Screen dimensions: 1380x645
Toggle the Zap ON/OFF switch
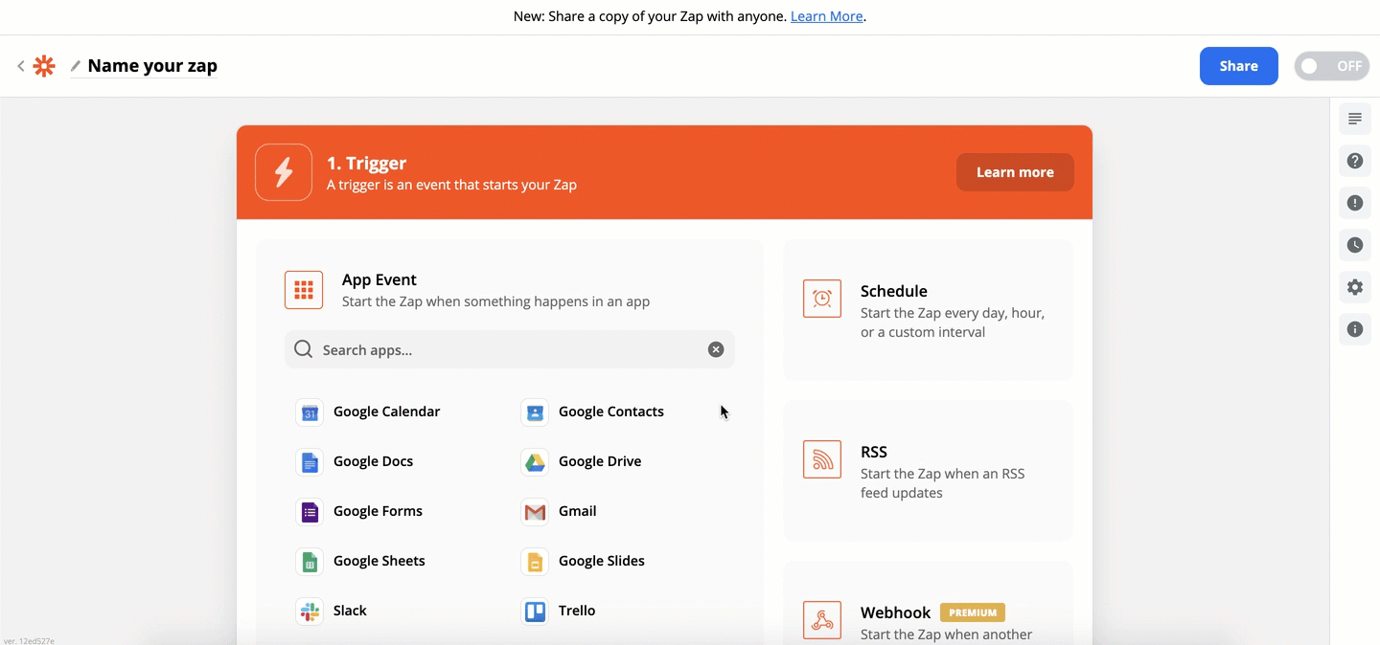[1332, 66]
